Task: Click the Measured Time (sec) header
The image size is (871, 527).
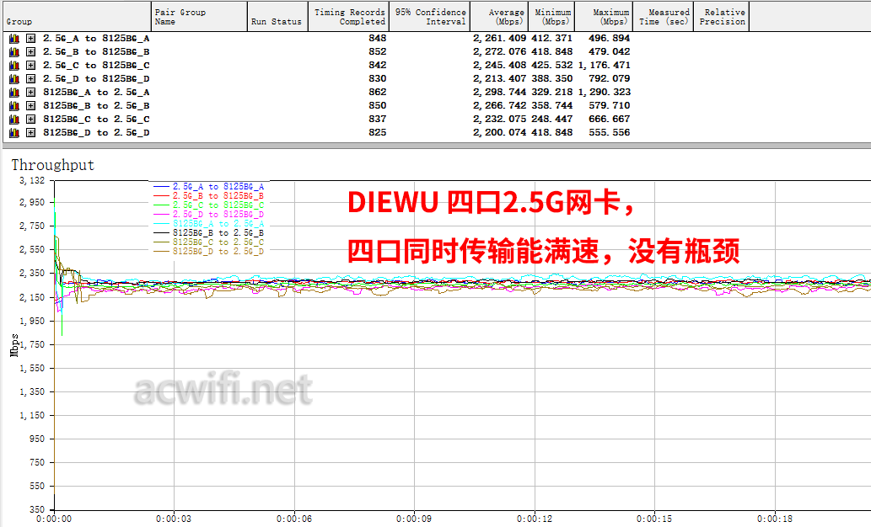Action: pyautogui.click(x=664, y=16)
